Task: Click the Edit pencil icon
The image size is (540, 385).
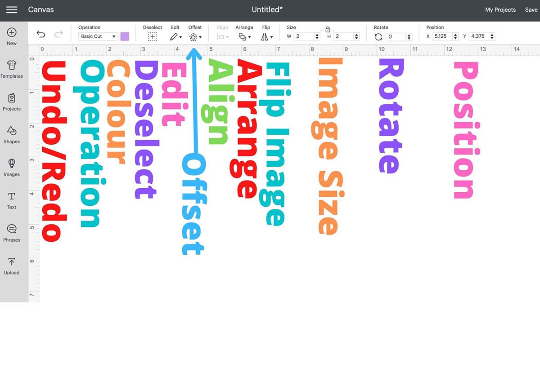Action: 174,37
